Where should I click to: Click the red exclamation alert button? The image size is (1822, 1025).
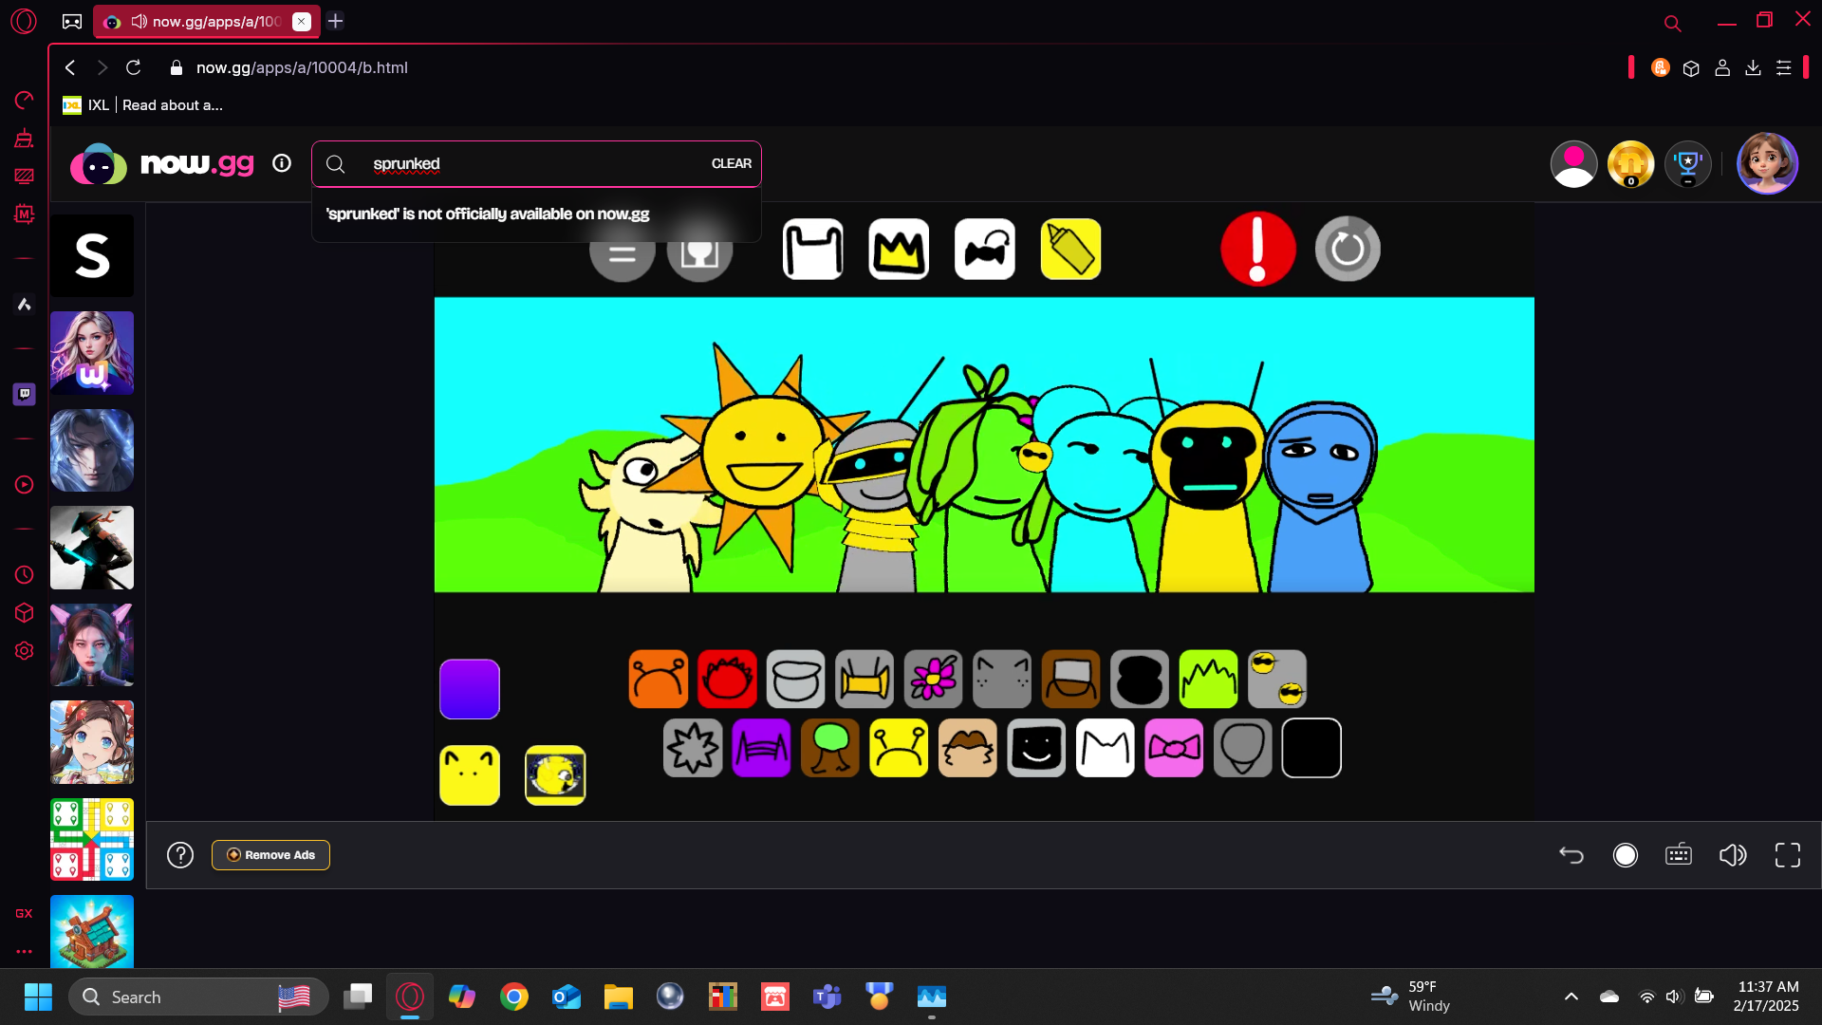point(1258,249)
